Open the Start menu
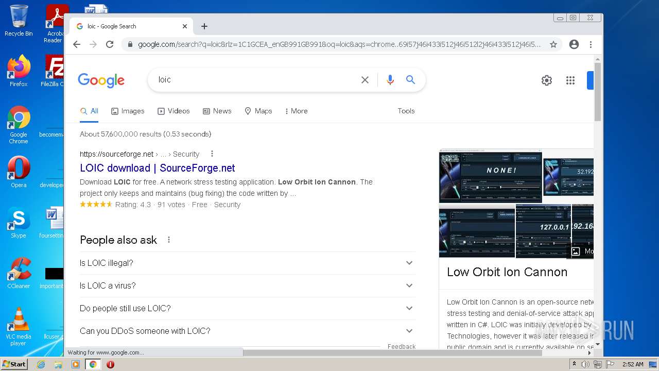The width and height of the screenshot is (659, 371). (14, 364)
